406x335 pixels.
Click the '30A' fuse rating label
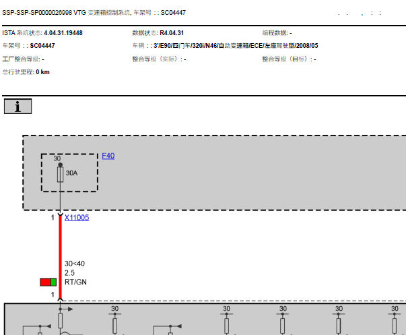point(72,173)
